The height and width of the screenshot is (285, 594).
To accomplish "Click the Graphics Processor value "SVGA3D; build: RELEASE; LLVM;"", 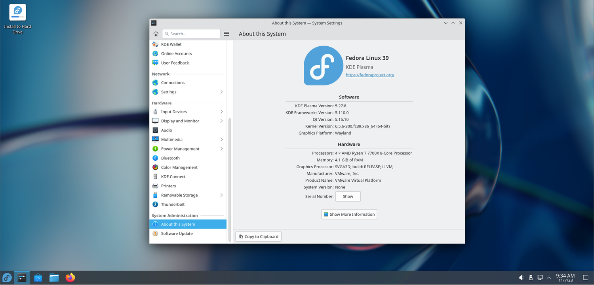I will point(364,167).
